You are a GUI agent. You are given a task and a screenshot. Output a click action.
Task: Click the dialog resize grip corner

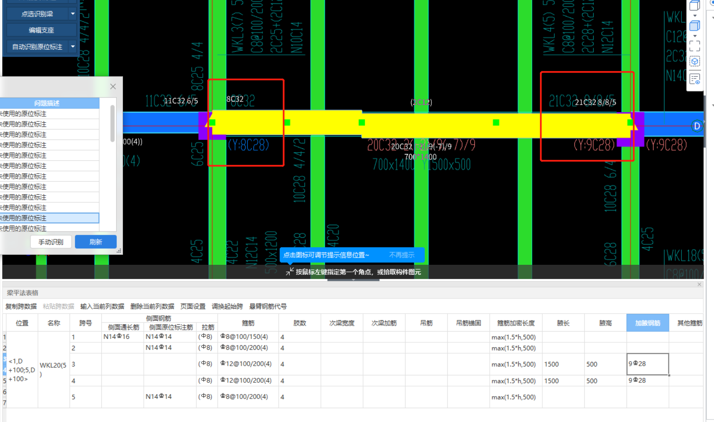click(x=119, y=251)
